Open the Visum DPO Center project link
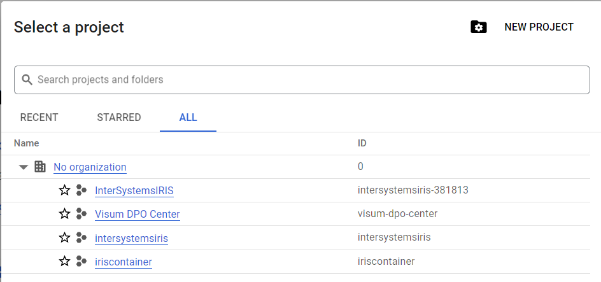This screenshot has width=601, height=282. 138,214
